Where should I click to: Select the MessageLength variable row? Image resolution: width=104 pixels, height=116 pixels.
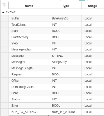[52, 68]
